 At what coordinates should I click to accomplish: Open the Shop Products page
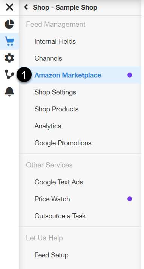[x=57, y=109]
